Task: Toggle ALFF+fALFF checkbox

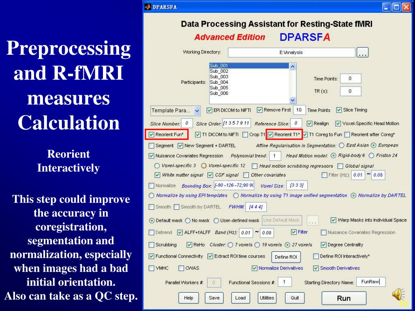Action: pyautogui.click(x=180, y=232)
